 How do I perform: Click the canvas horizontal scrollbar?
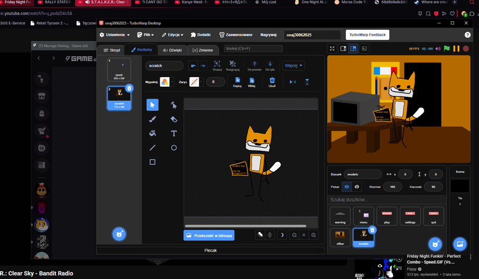(245, 226)
